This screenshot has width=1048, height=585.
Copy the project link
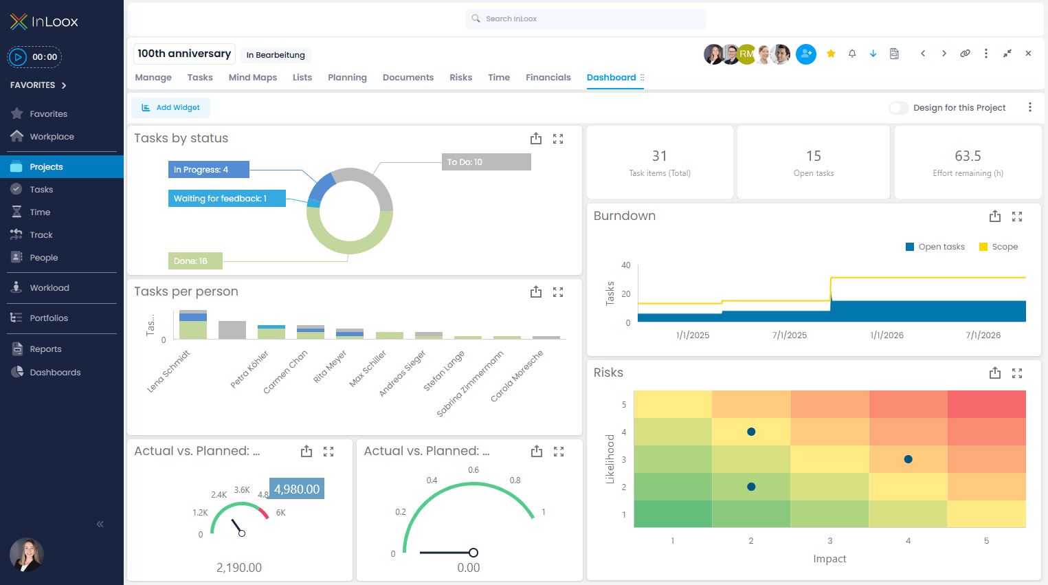click(x=965, y=53)
